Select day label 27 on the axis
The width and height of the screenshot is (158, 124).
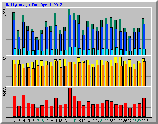point(130,121)
